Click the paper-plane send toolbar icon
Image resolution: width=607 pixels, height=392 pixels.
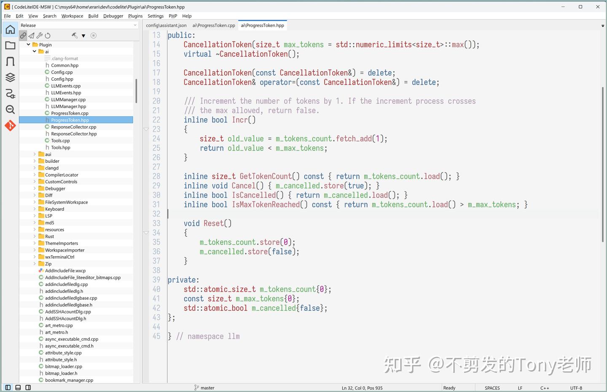(31, 35)
